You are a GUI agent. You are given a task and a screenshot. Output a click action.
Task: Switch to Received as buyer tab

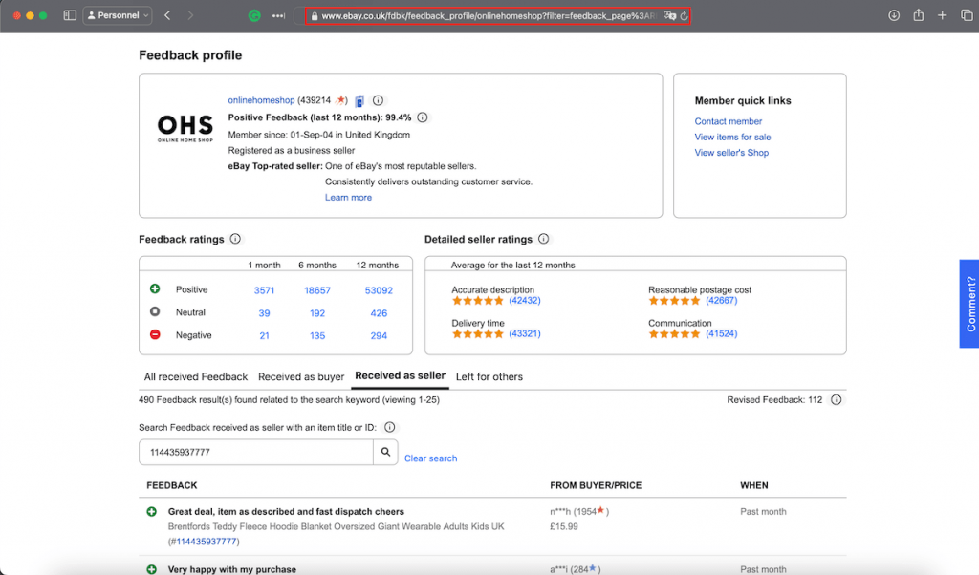coord(301,376)
